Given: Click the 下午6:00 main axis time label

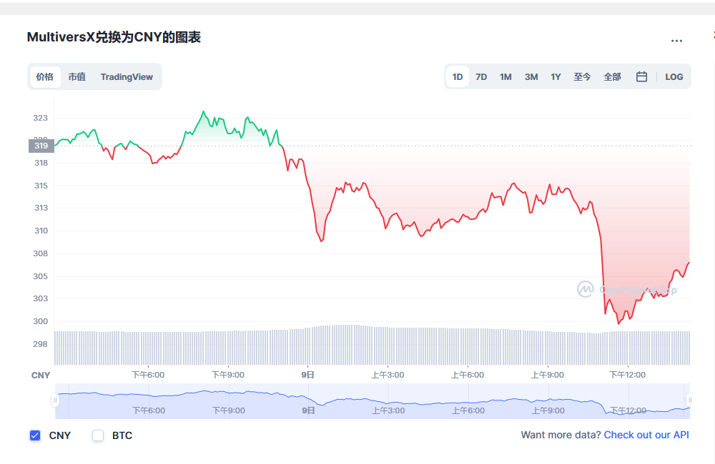Looking at the screenshot, I should coord(148,375).
